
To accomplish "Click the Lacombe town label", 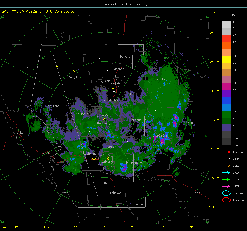I will coord(118,69).
